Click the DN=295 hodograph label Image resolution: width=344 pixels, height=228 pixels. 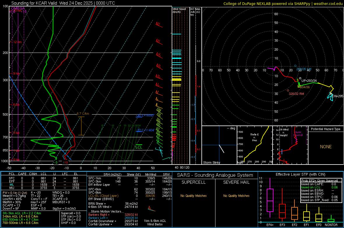(x=337, y=96)
